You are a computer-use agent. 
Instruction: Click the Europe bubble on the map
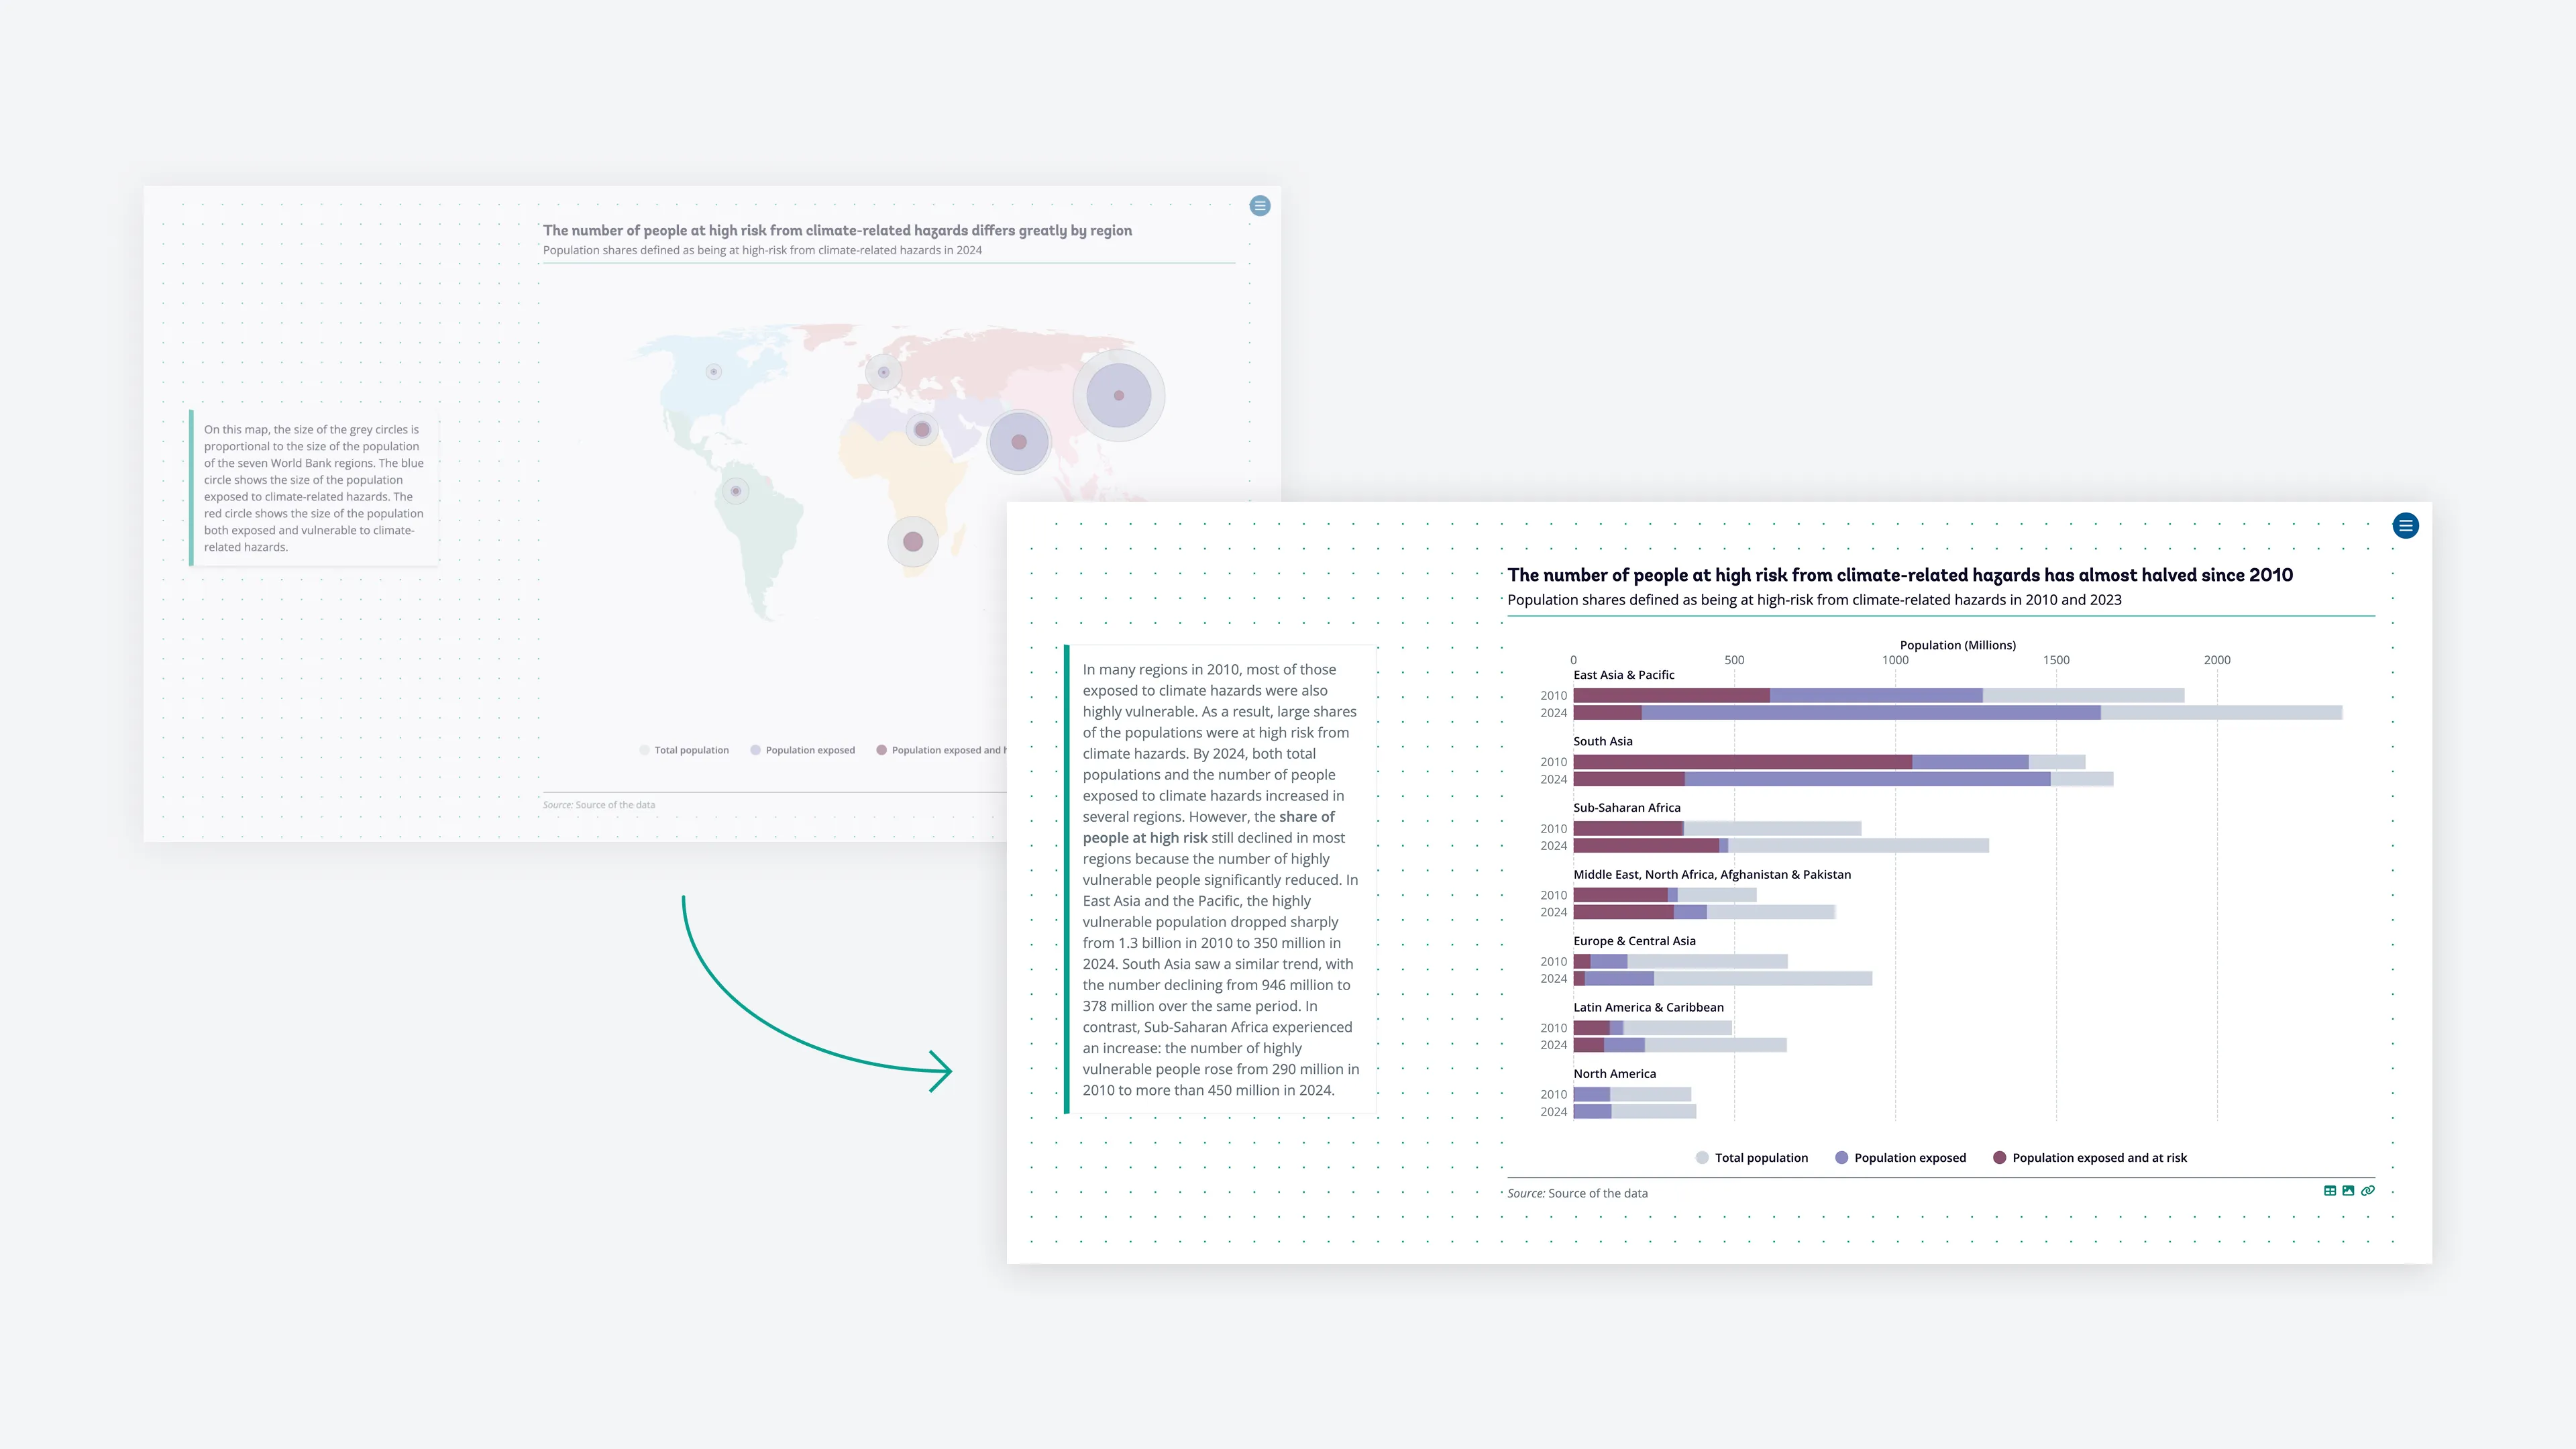[884, 372]
